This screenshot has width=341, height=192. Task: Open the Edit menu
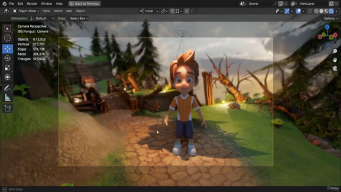(20, 4)
